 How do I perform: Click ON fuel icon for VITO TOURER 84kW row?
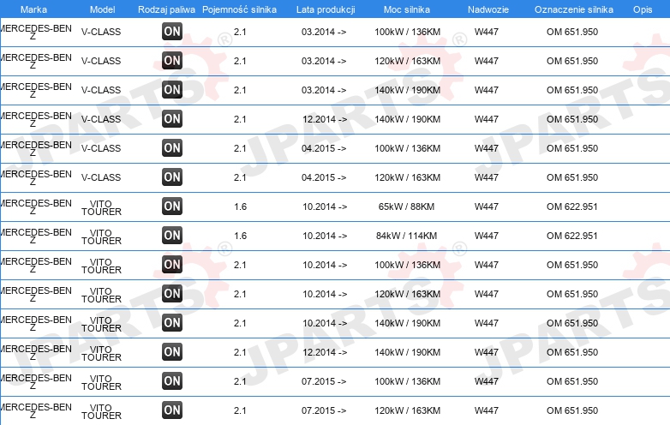[172, 236]
